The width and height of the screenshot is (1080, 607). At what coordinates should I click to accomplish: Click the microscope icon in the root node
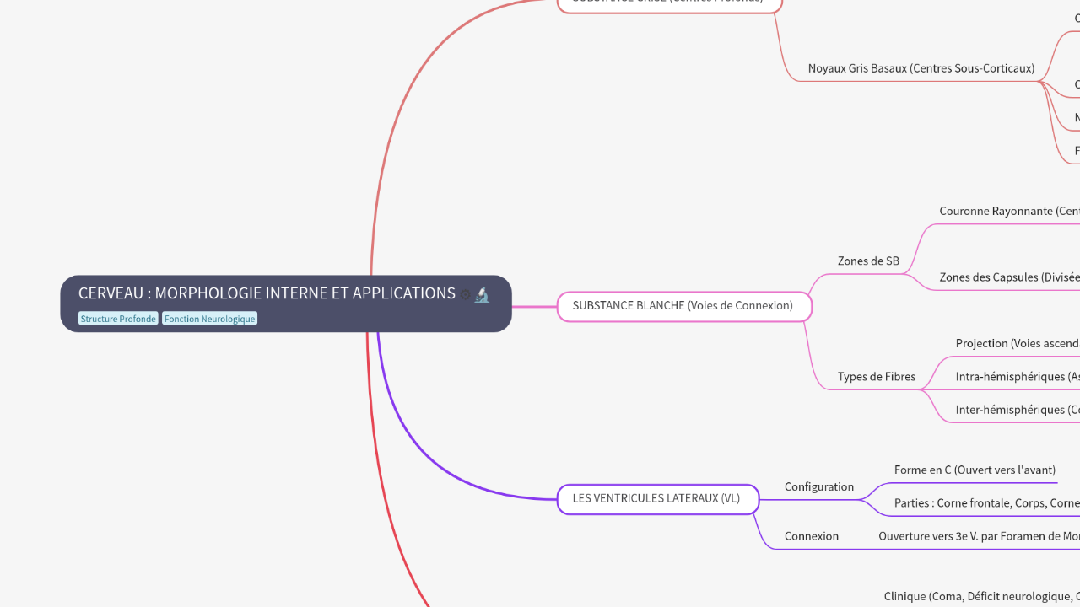tap(482, 294)
